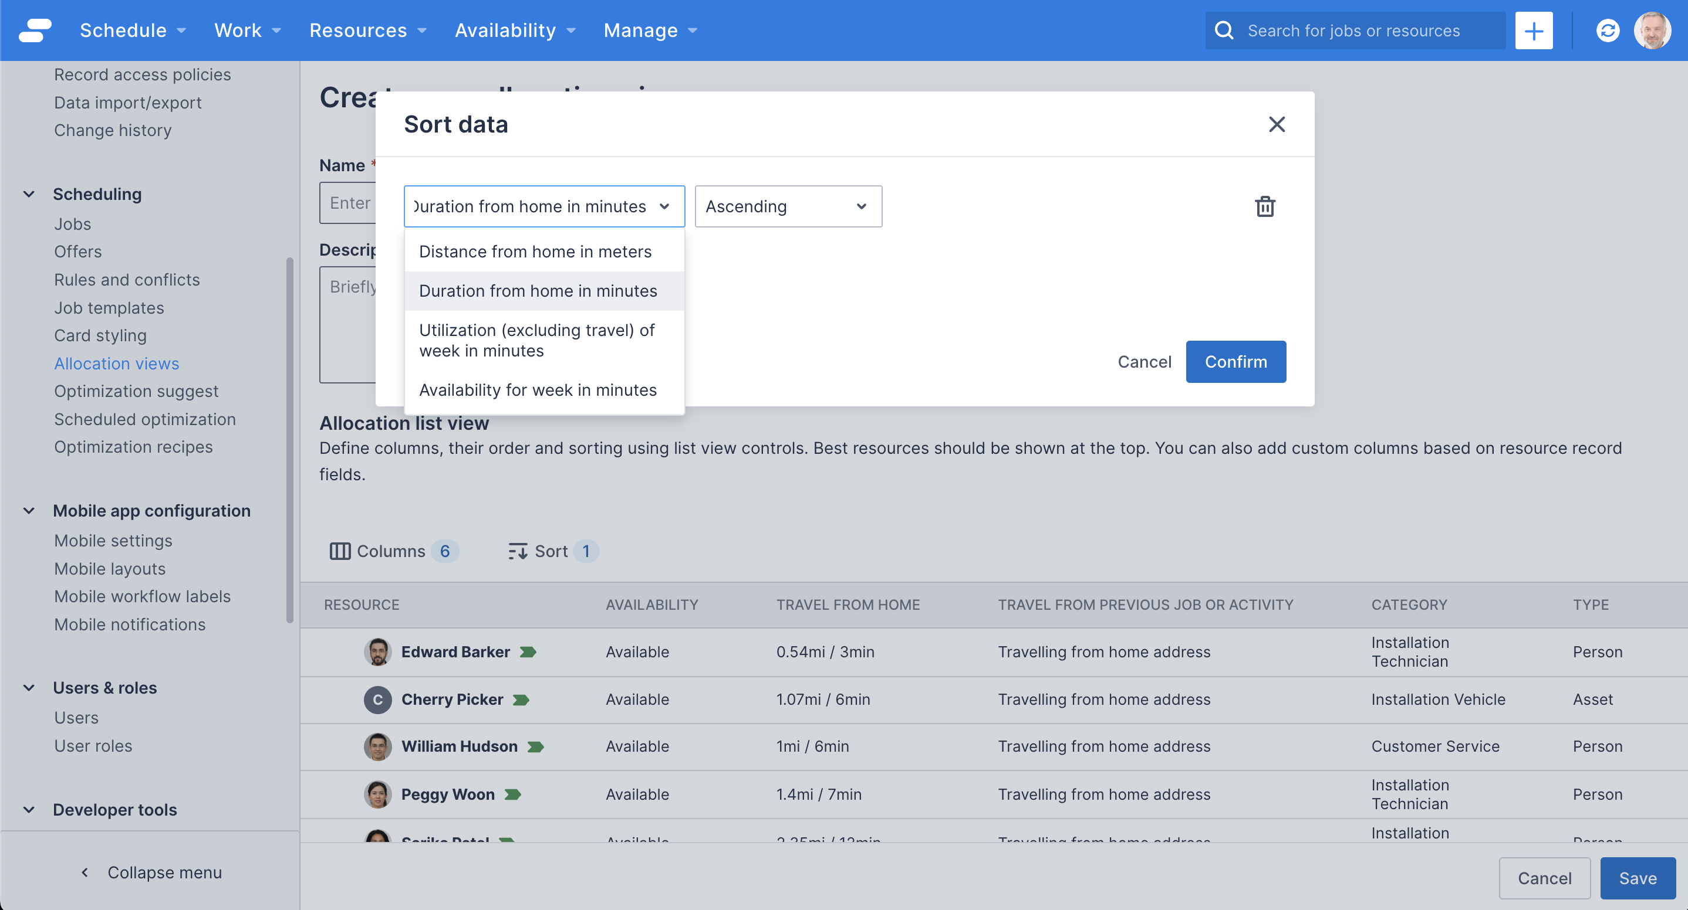The width and height of the screenshot is (1688, 910).
Task: Open Mobile notifications
Action: 130,624
